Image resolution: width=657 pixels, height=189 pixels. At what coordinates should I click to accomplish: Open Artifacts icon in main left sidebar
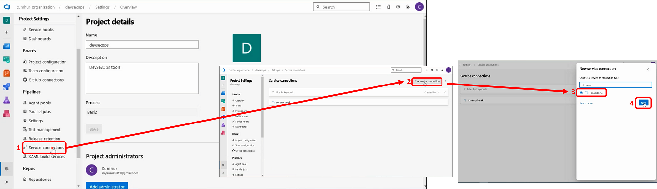(x=7, y=114)
